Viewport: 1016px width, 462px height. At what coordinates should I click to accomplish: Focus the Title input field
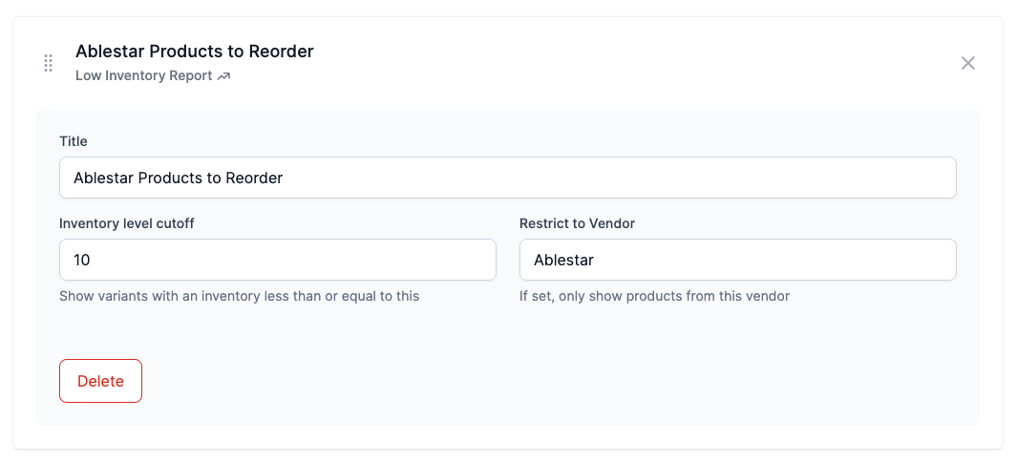pyautogui.click(x=507, y=178)
